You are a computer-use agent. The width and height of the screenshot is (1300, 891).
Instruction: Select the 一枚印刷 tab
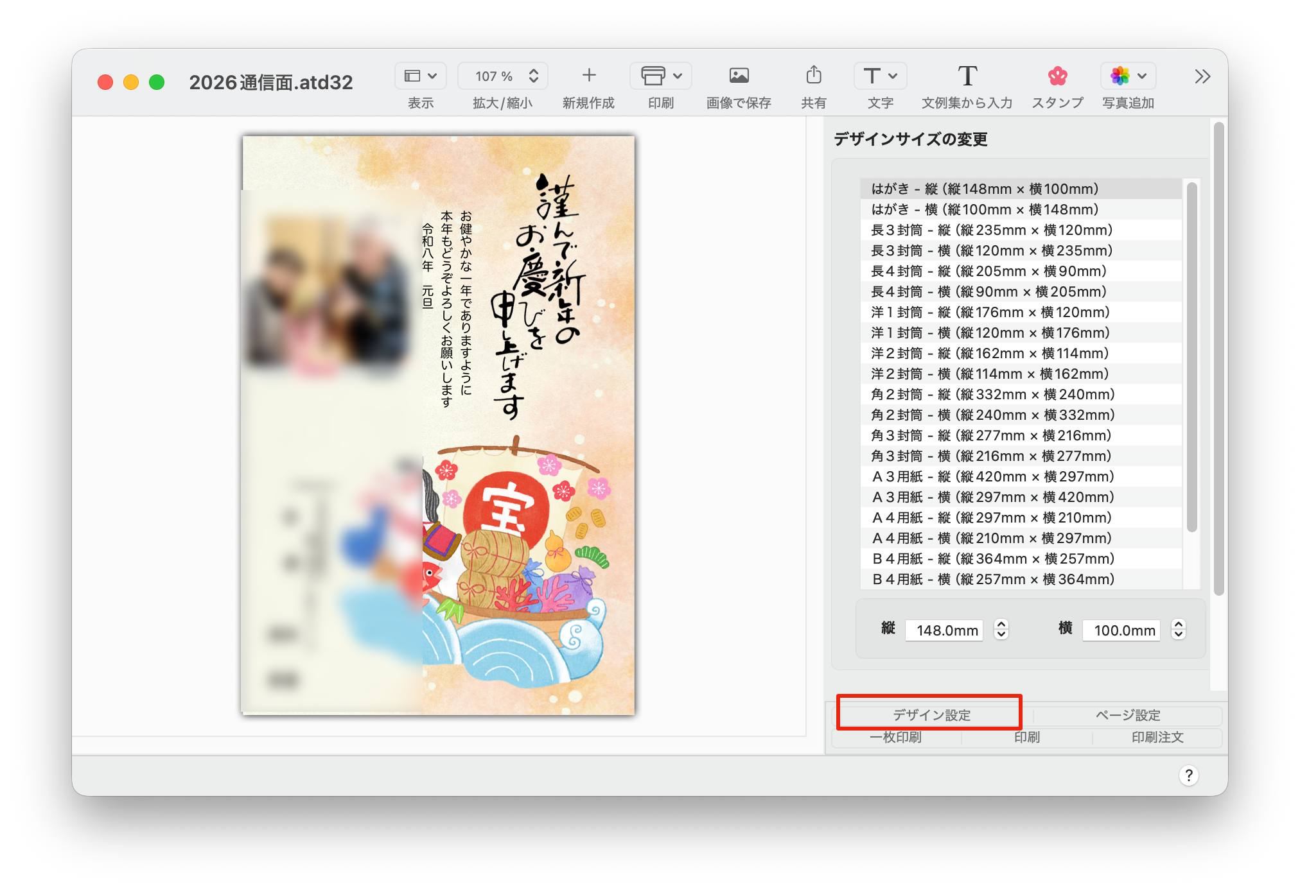click(x=895, y=738)
